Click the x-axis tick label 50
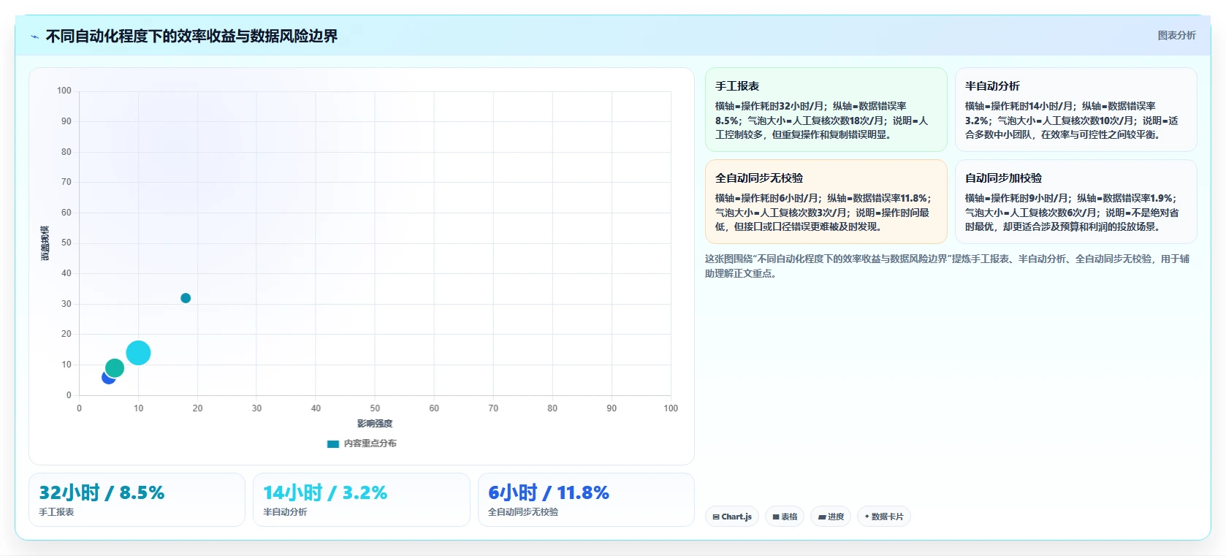1226x556 pixels. 375,408
